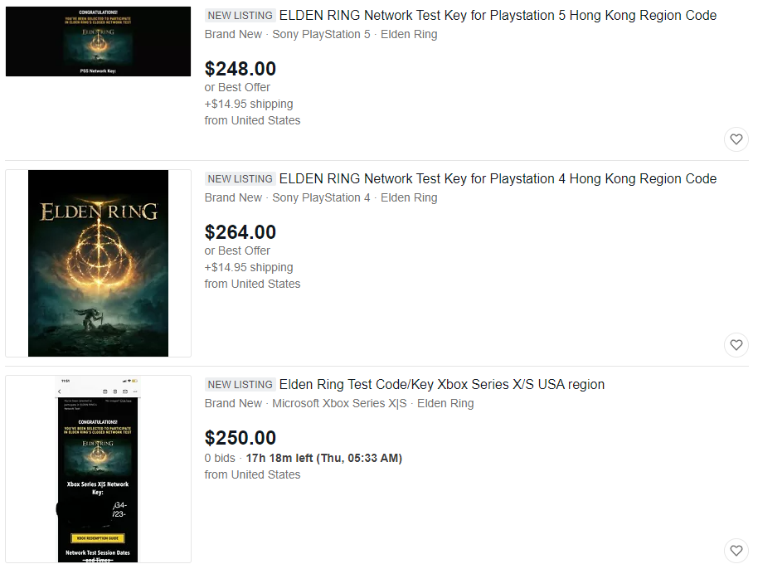Click the first listing's NEW LISTING badge

(x=241, y=16)
